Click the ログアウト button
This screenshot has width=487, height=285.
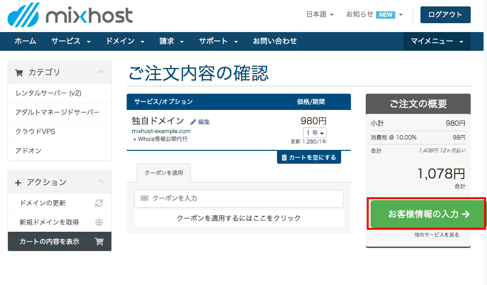click(446, 15)
